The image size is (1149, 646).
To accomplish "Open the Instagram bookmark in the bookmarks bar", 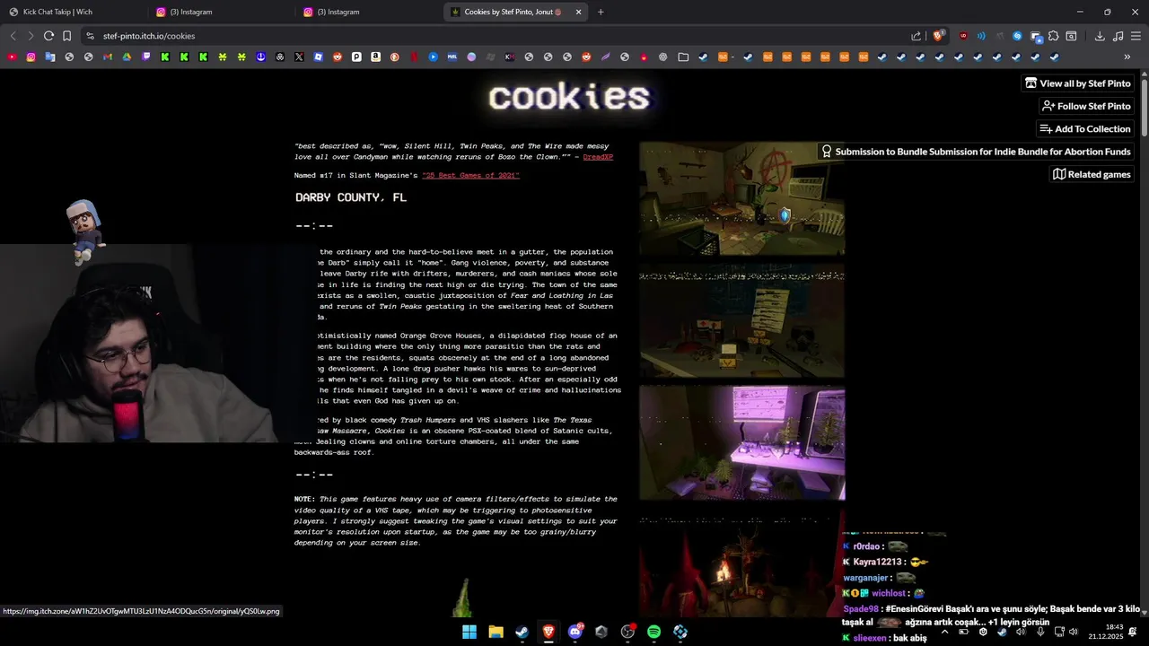I will (x=31, y=57).
